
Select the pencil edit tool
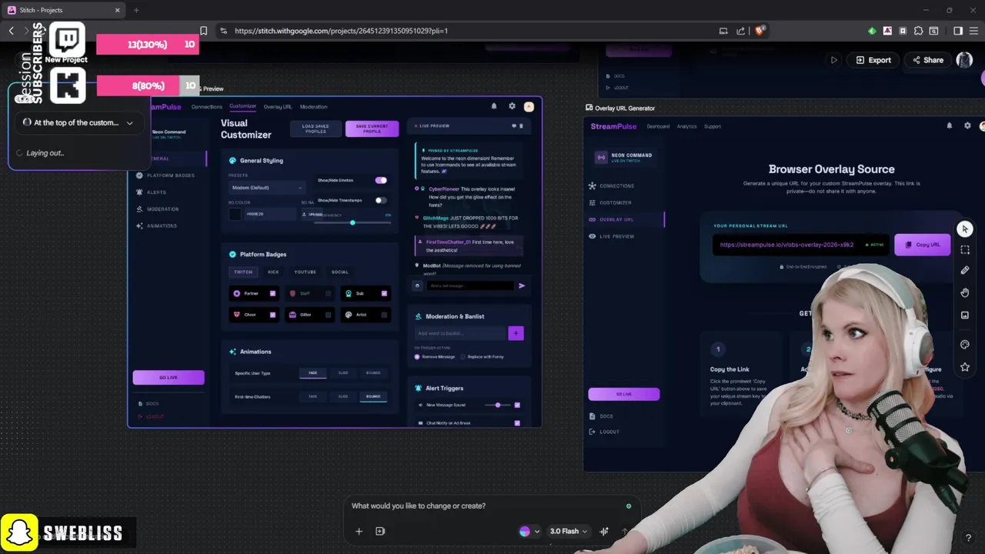coord(965,271)
